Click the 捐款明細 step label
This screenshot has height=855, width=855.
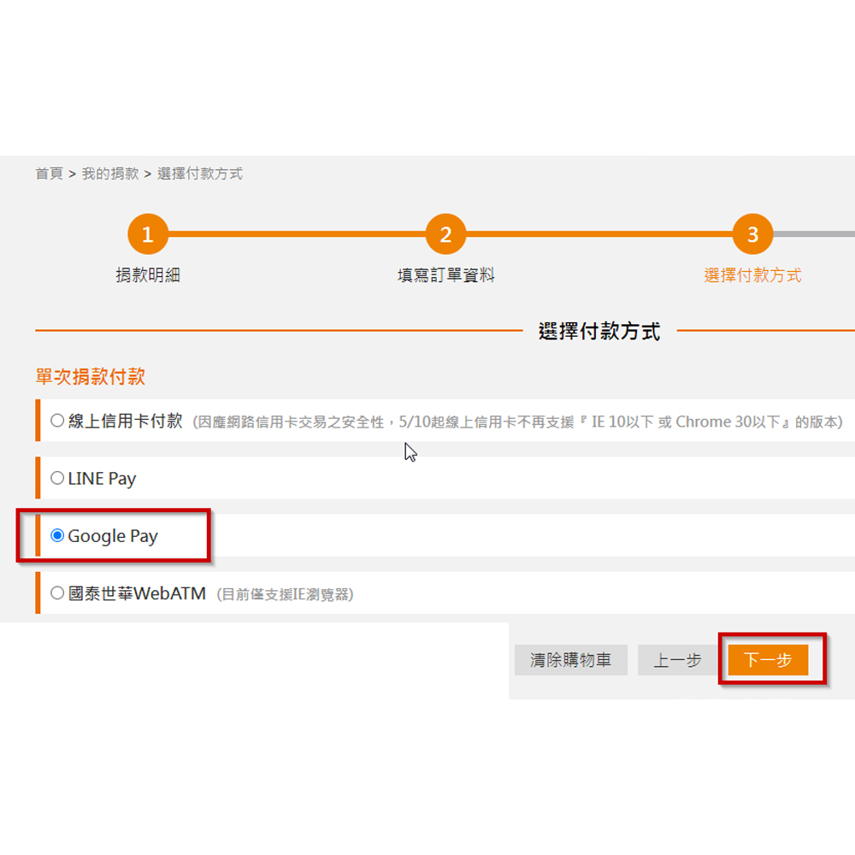click(148, 275)
